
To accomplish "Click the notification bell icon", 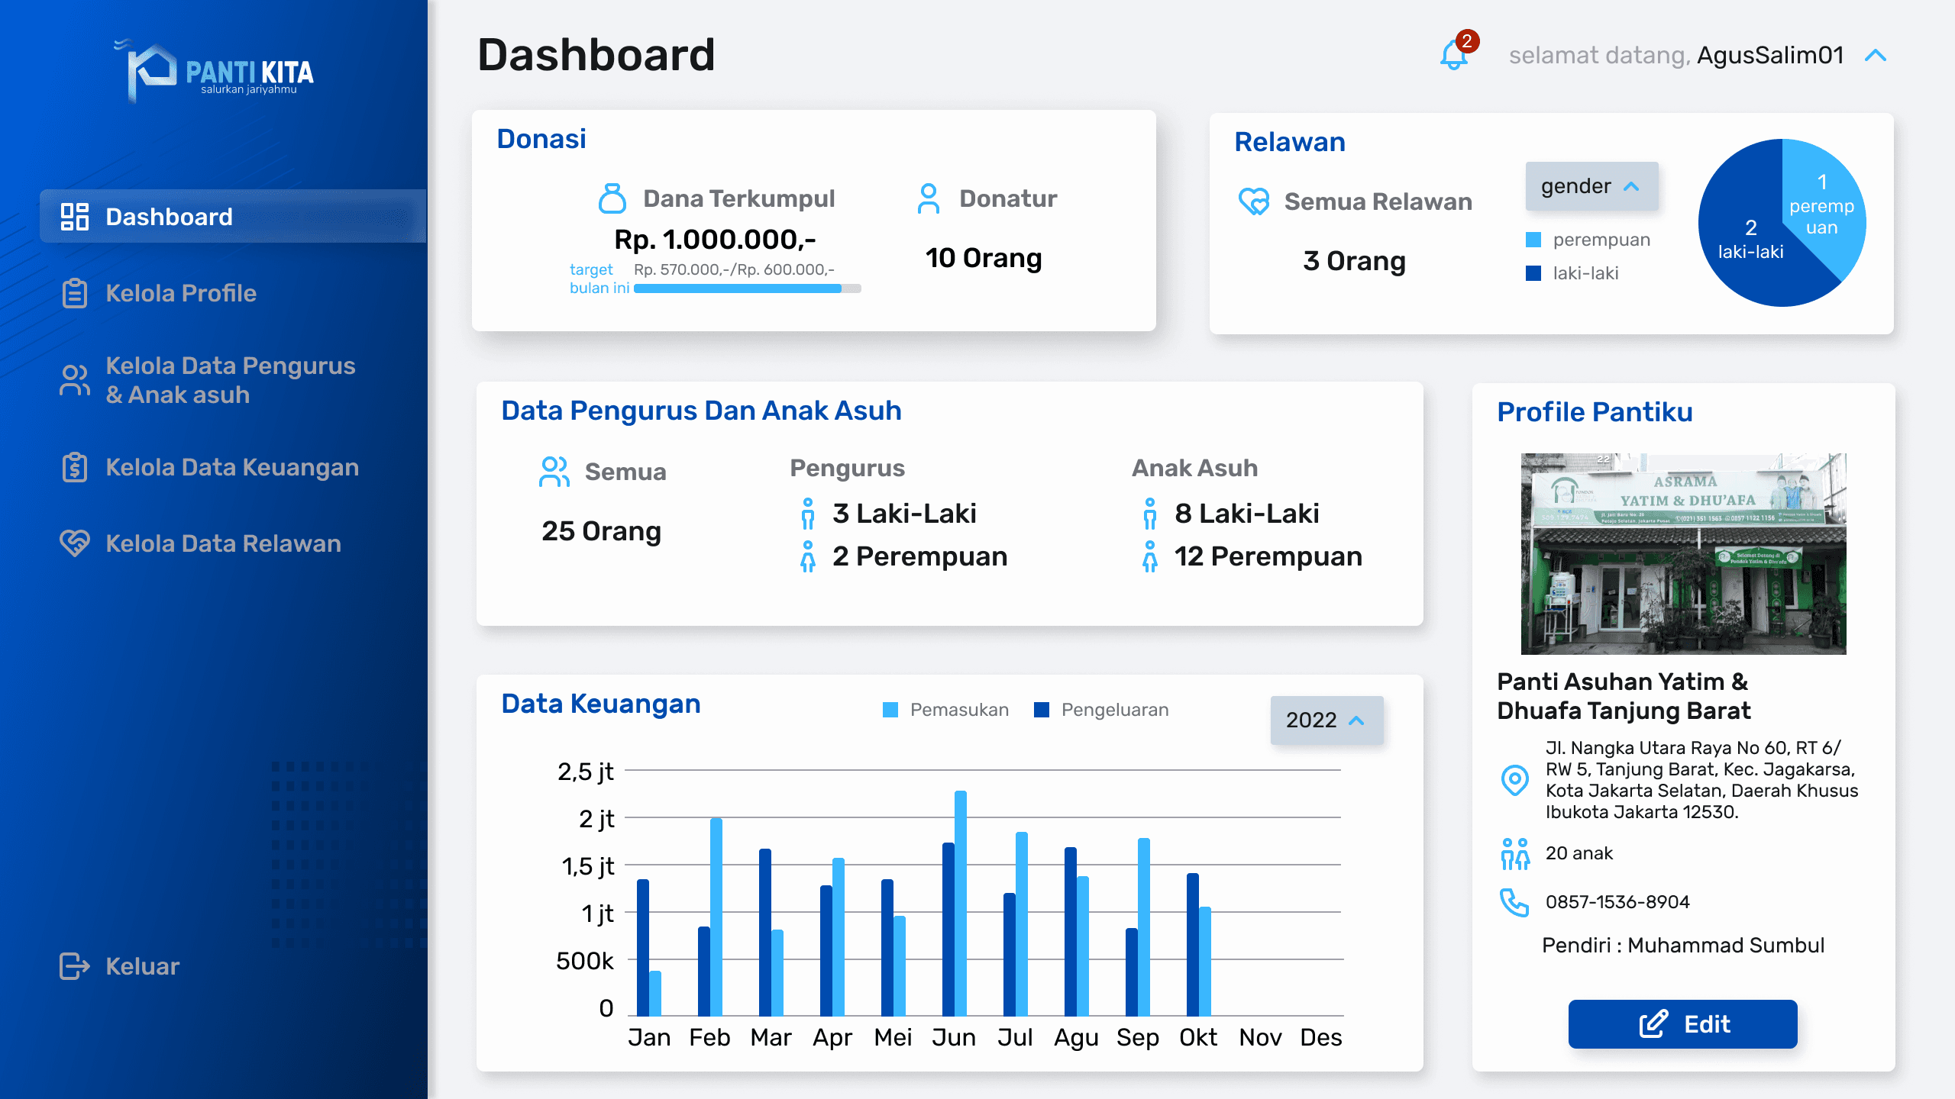I will (x=1454, y=54).
